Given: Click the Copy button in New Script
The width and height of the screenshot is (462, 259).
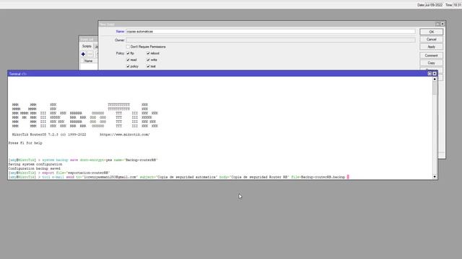Looking at the screenshot, I should 432,63.
